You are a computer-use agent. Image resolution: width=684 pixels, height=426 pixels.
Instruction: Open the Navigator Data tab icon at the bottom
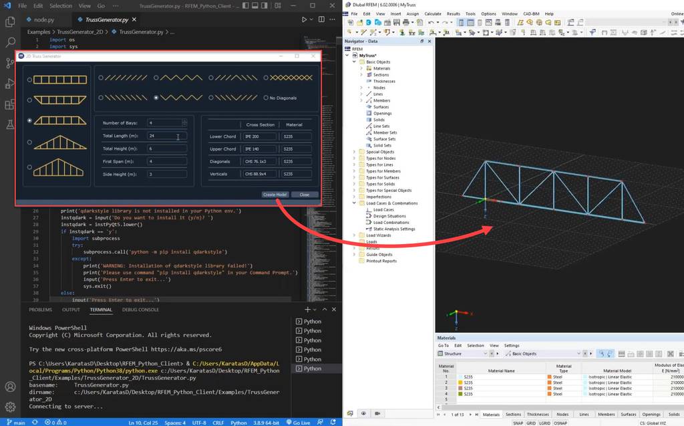[x=349, y=413]
